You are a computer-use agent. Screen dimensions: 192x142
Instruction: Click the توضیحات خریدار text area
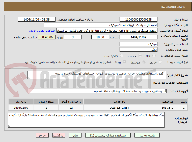point(86,120)
